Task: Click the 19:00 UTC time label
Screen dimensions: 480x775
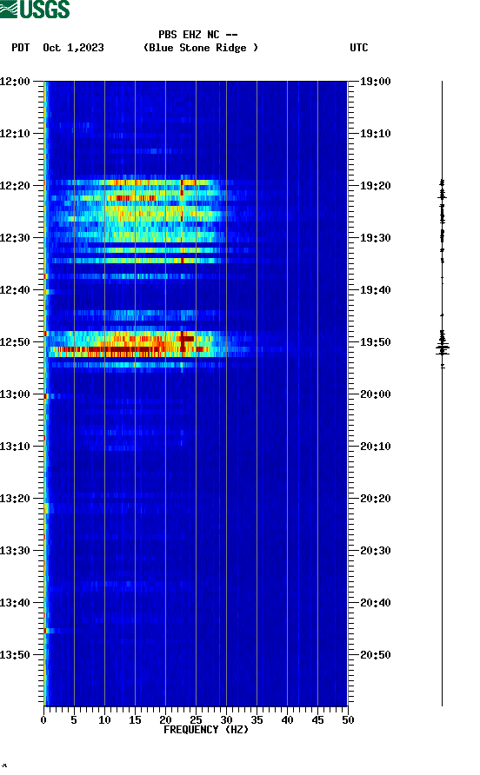Action: (x=375, y=81)
